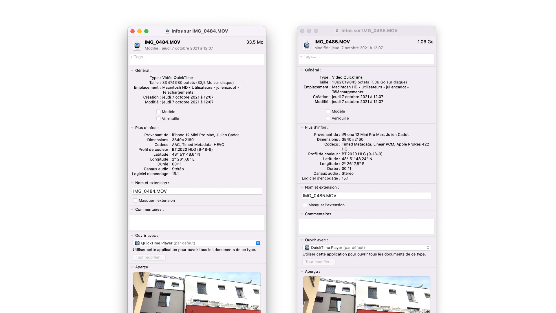556x313 pixels.
Task: Click the 1,06 Go file size text
Action: tap(425, 42)
